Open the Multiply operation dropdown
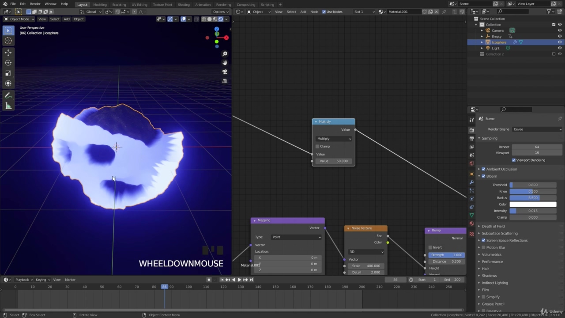The image size is (565, 318). pos(334,139)
